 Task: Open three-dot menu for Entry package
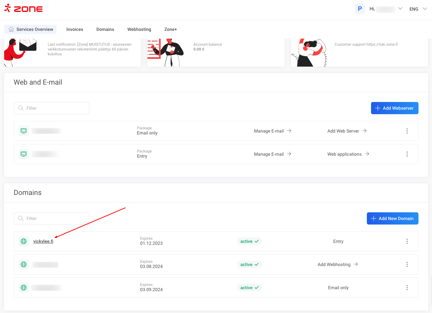tap(407, 154)
